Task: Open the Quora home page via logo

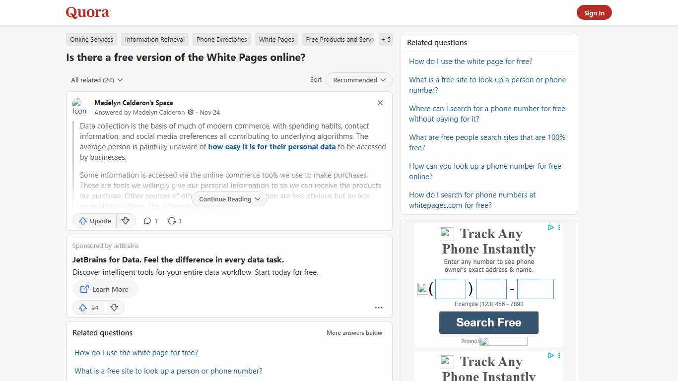Action: point(87,12)
